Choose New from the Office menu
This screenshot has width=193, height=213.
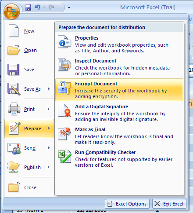pos(29,31)
